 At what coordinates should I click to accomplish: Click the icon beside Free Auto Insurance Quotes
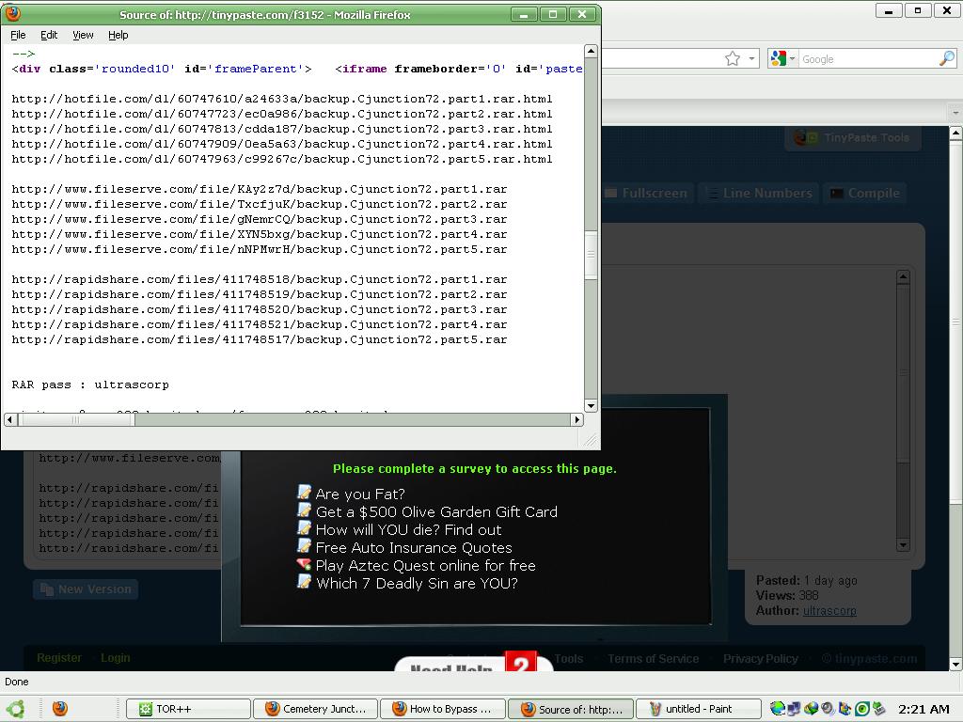(304, 545)
